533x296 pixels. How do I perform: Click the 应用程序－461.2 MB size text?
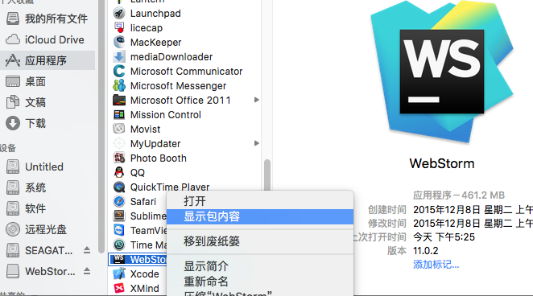point(459,195)
